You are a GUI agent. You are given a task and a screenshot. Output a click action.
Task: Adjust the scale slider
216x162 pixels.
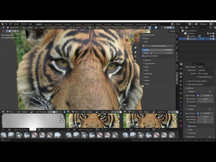[158, 53]
